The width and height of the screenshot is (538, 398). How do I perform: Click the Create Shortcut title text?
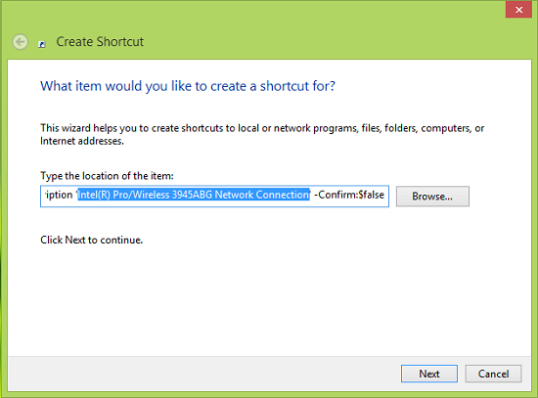click(100, 42)
